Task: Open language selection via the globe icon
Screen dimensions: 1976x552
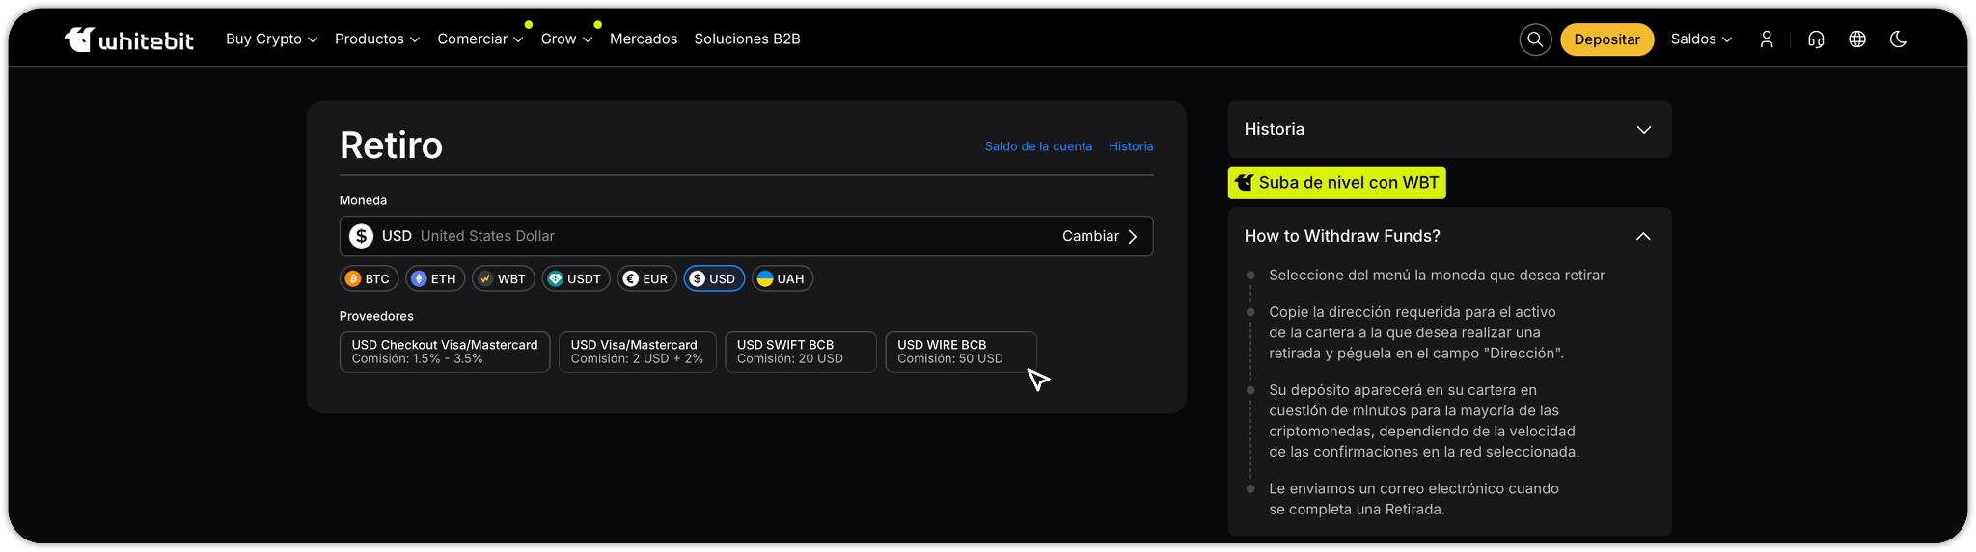Action: pyautogui.click(x=1857, y=39)
